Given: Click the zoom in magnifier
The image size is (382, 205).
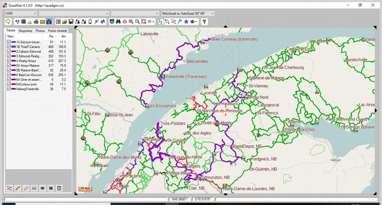Looking at the screenshot, I should click(131, 22).
